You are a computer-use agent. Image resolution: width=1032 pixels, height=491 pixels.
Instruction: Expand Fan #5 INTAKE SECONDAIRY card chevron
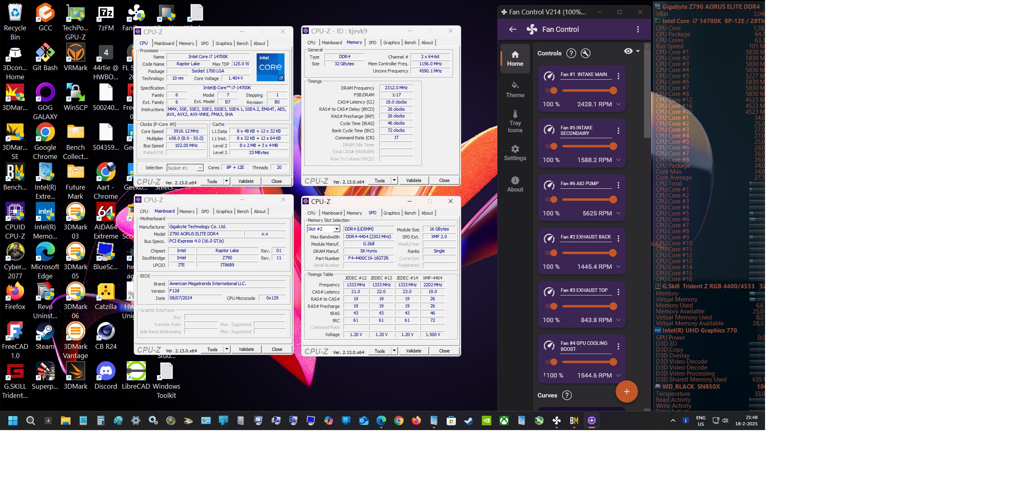618,160
